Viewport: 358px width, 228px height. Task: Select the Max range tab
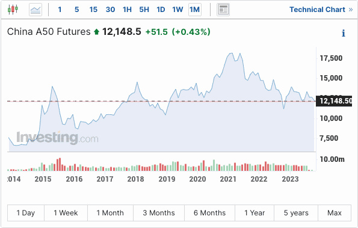coord(335,213)
